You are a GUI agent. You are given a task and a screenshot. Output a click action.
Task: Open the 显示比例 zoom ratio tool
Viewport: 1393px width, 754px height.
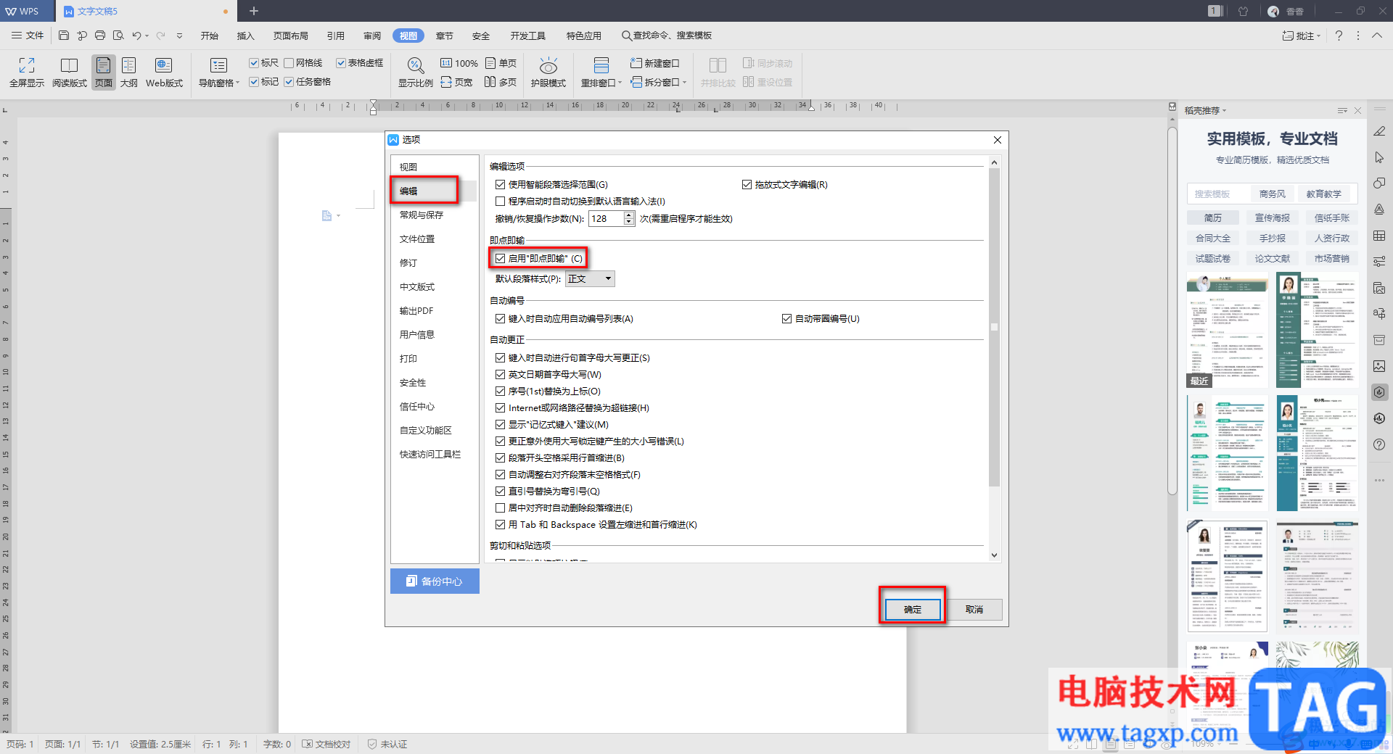(x=415, y=72)
